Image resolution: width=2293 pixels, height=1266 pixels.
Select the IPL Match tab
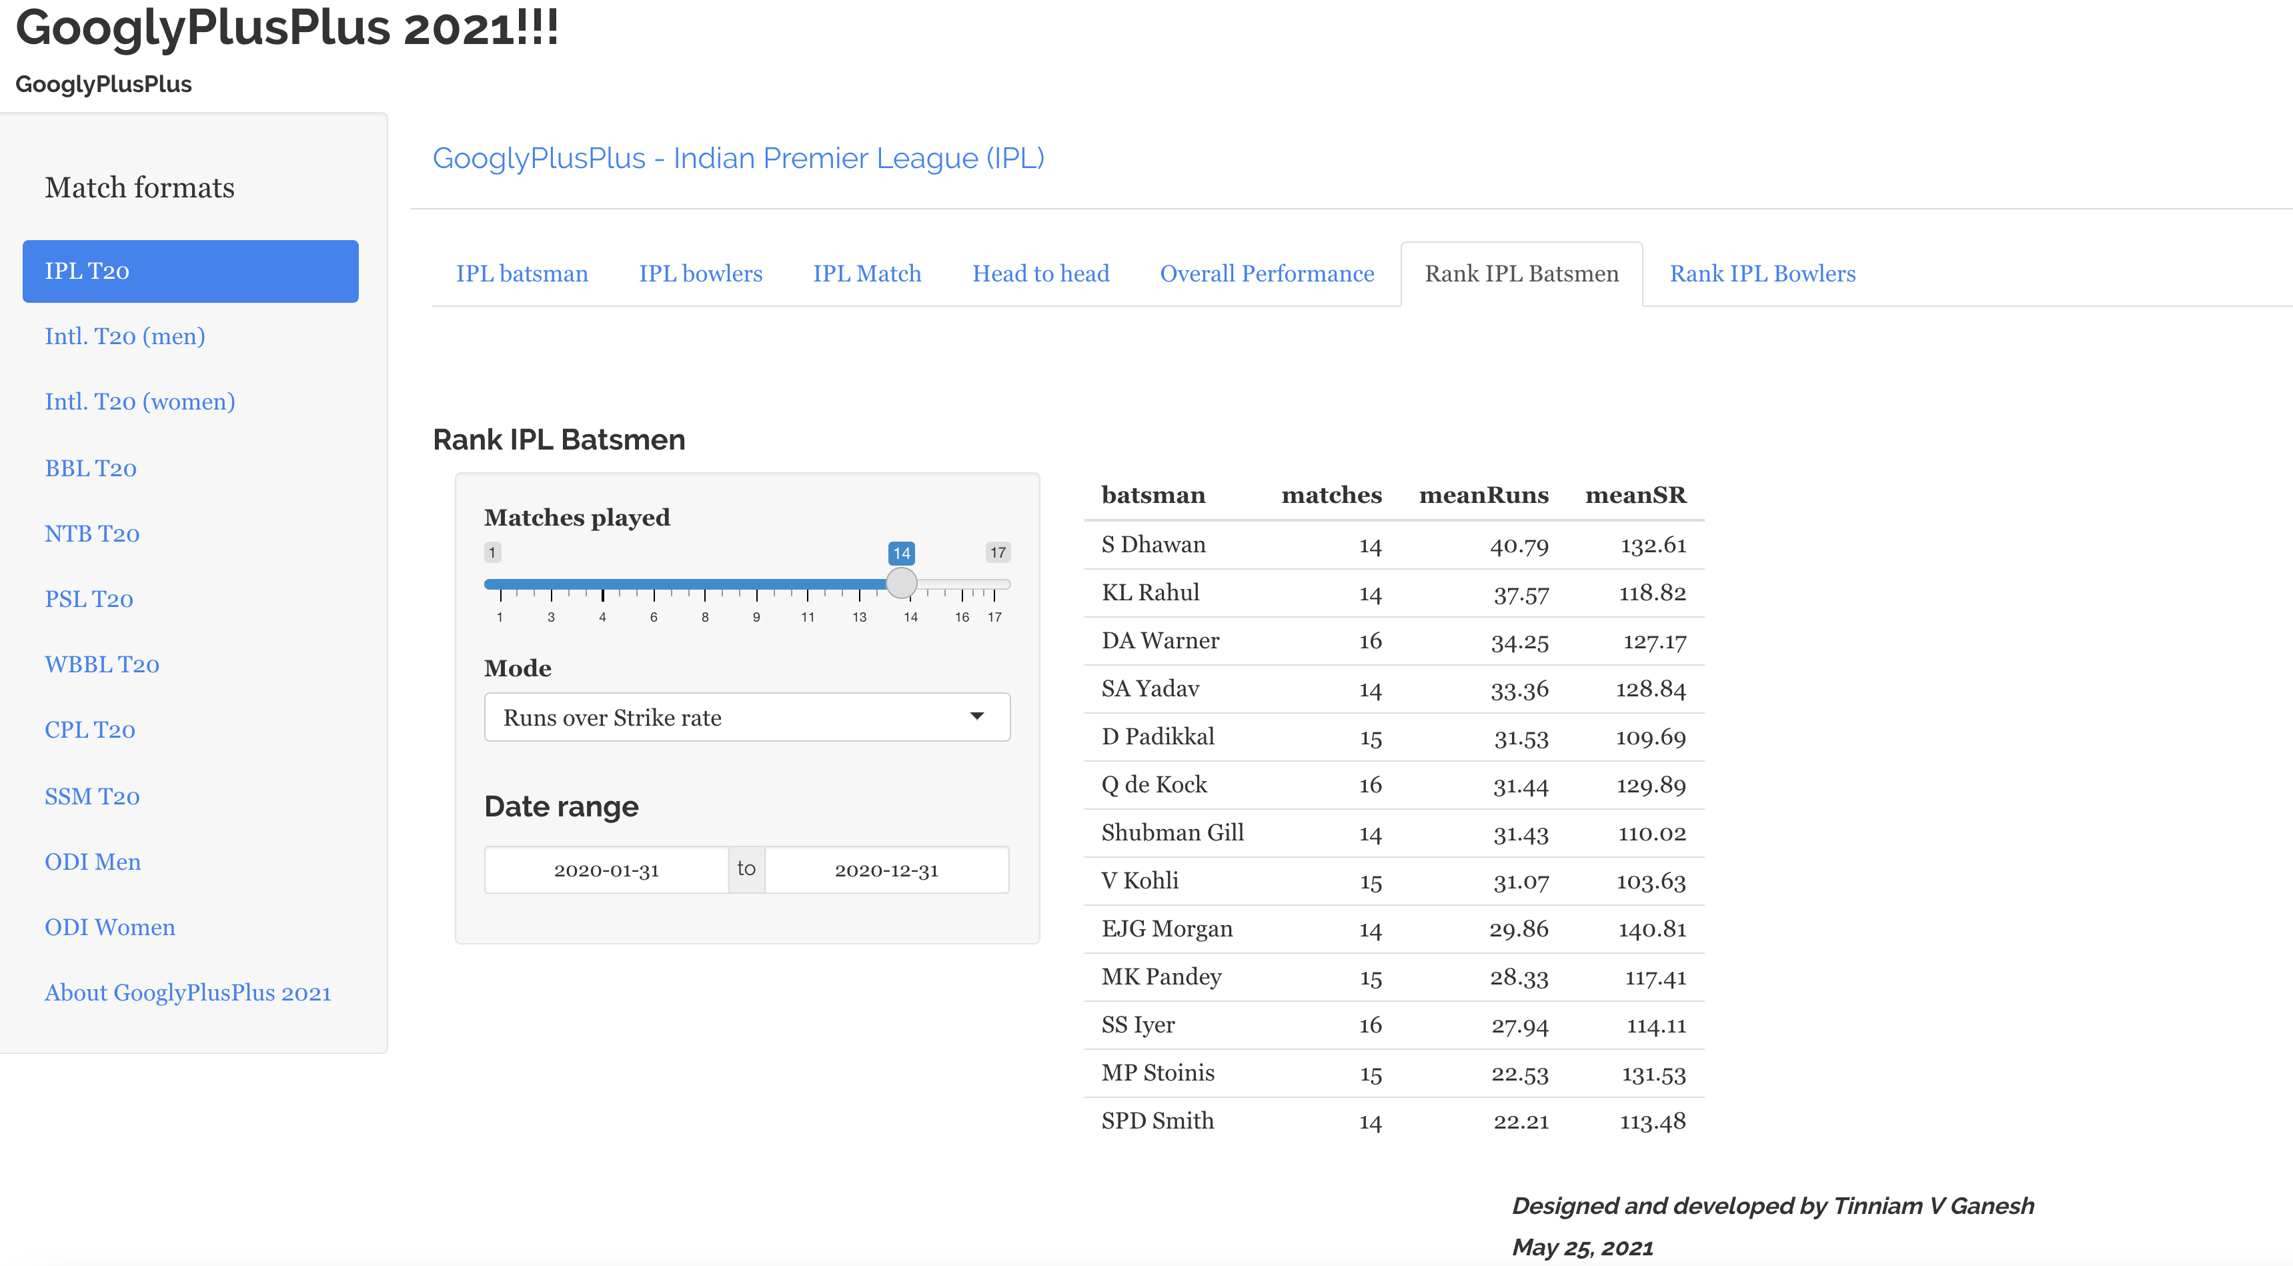(x=866, y=273)
